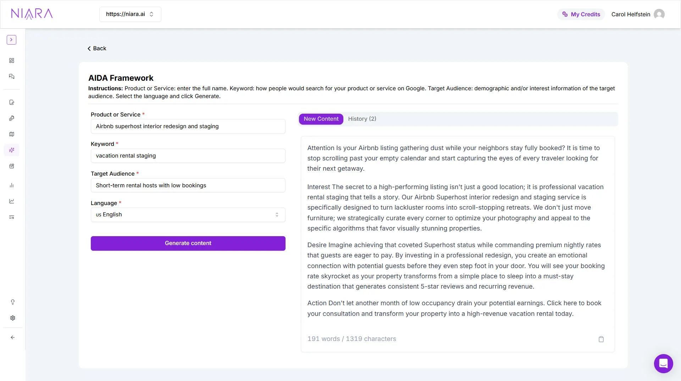The width and height of the screenshot is (681, 381).
Task: Click the paragraph starting with 'Attention Is your Airbnb'
Action: point(453,158)
